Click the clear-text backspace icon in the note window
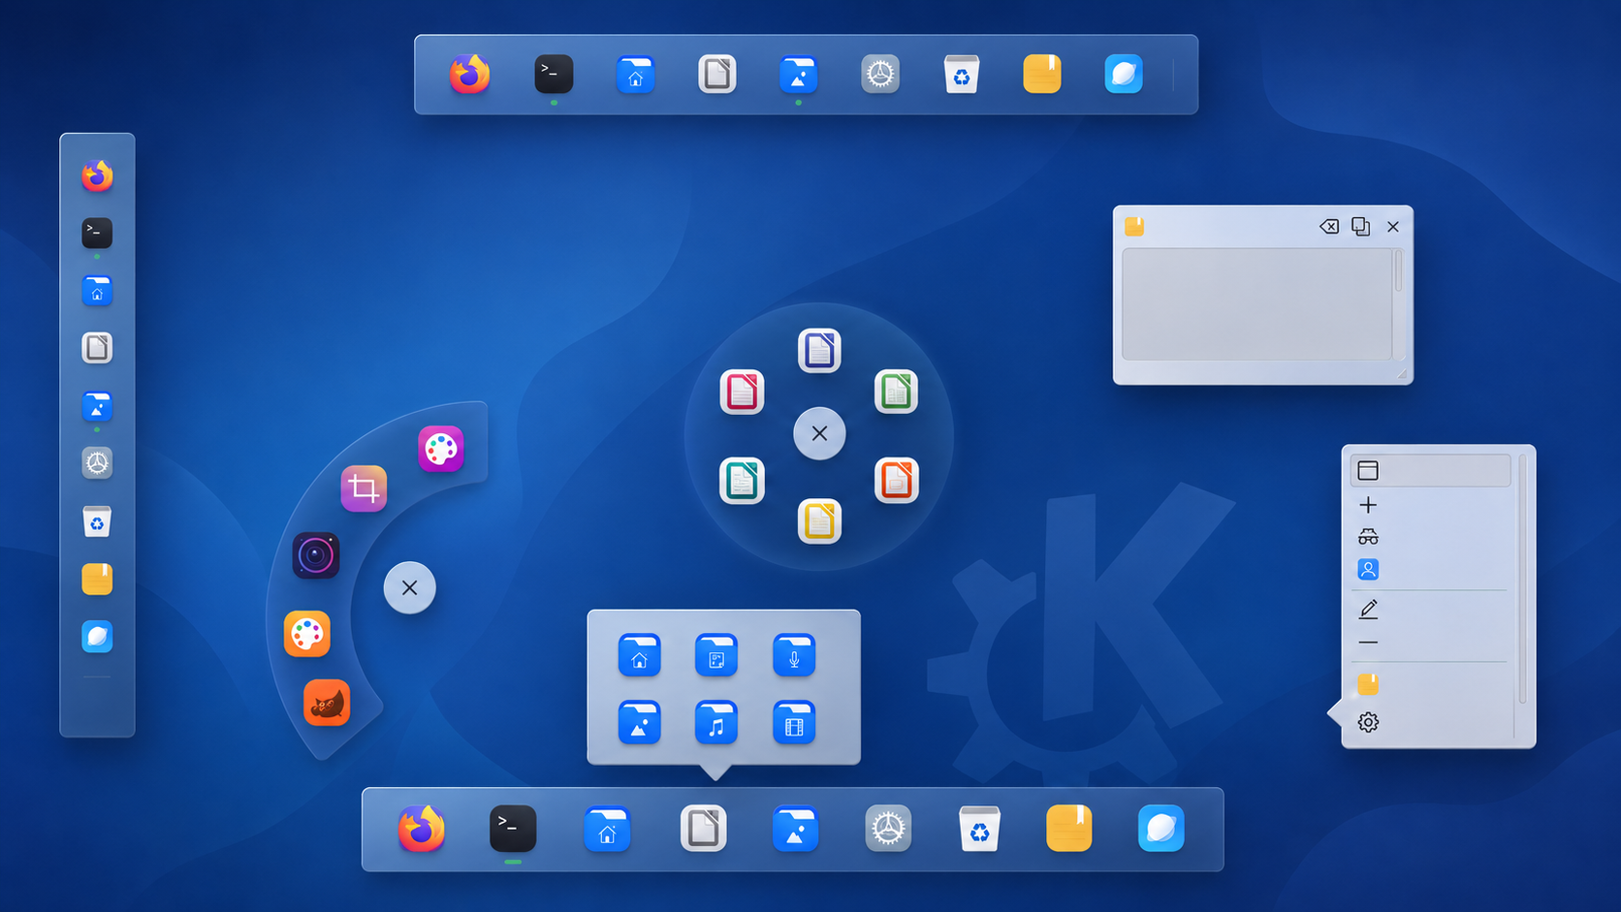Image resolution: width=1621 pixels, height=912 pixels. [1329, 226]
